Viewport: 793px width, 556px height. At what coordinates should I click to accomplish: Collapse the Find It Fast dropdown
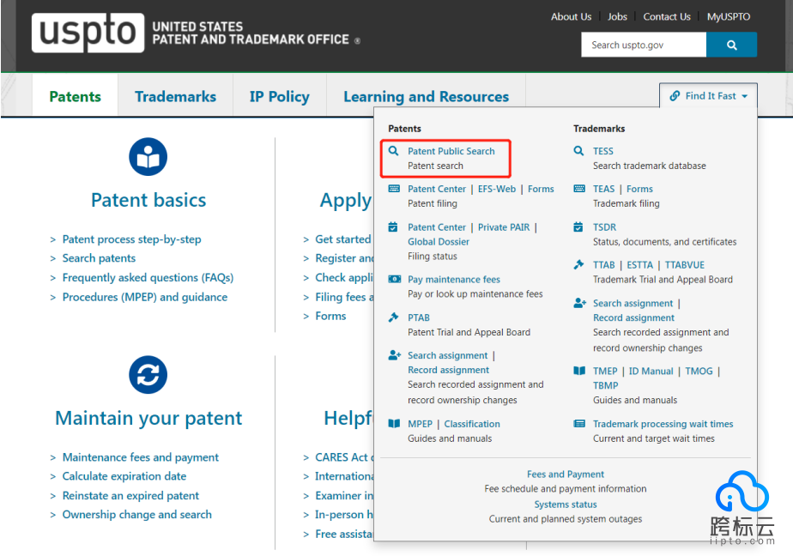pos(708,95)
